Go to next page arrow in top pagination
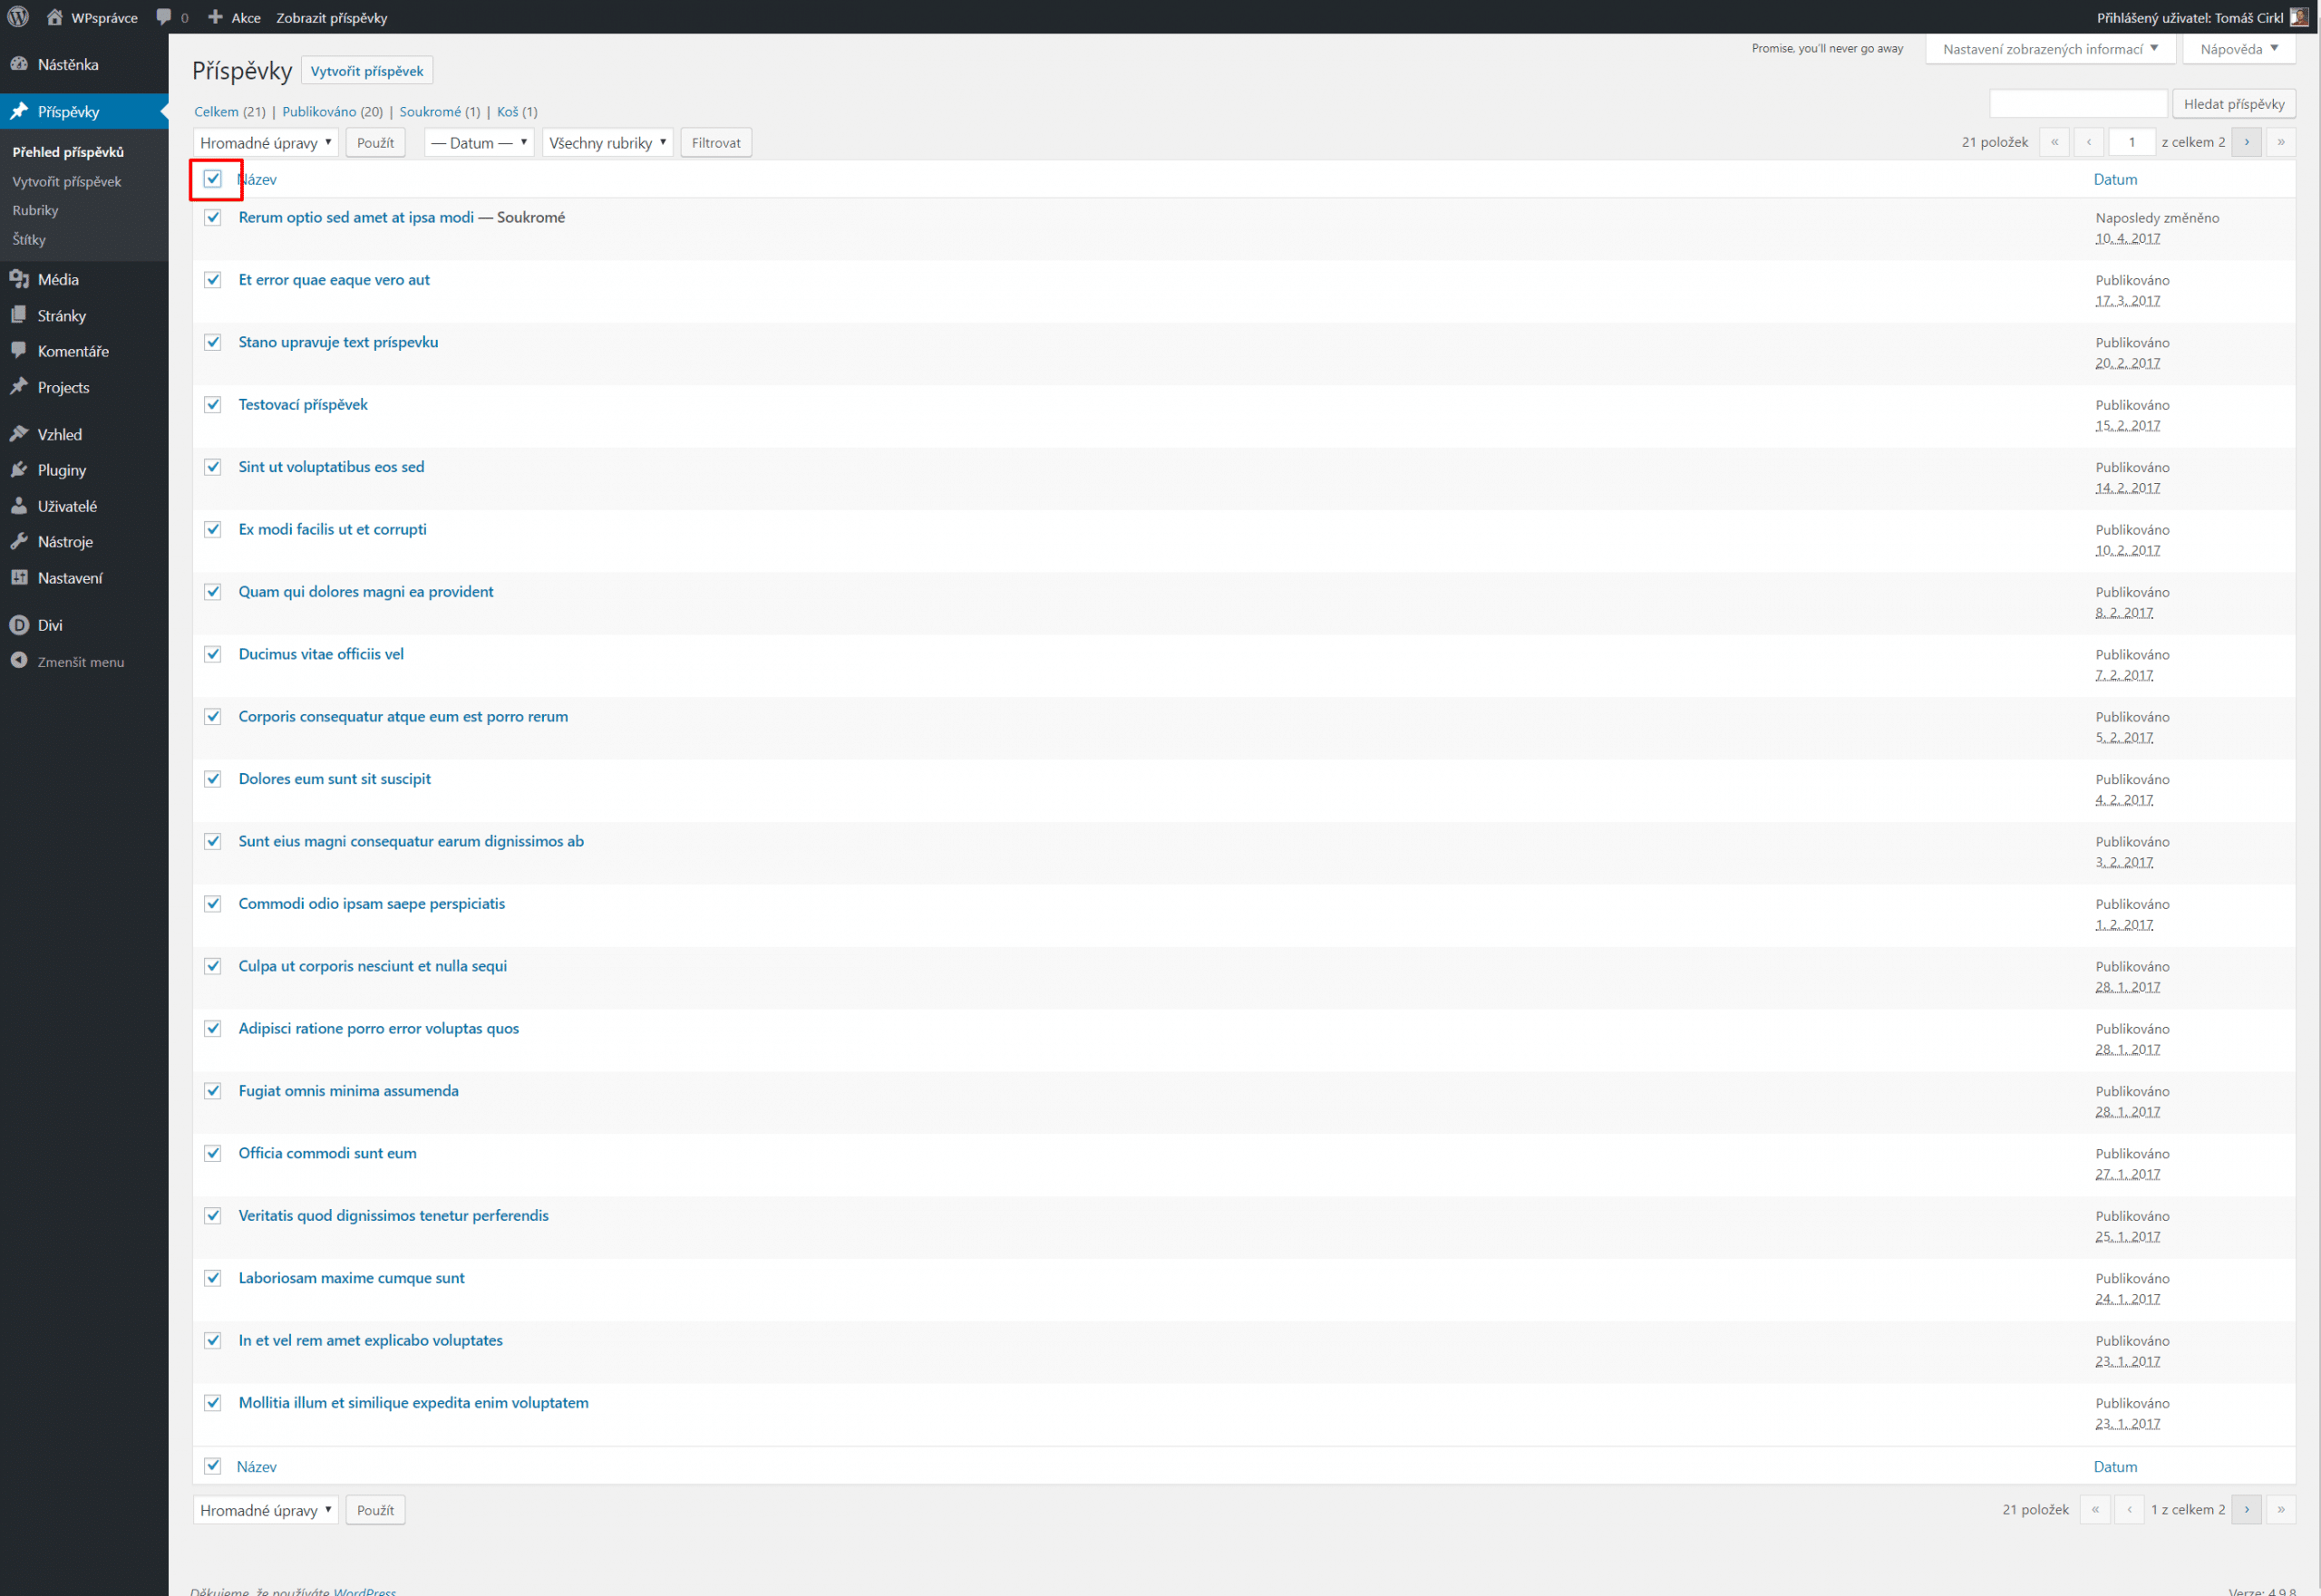Image resolution: width=2321 pixels, height=1596 pixels. click(2246, 142)
